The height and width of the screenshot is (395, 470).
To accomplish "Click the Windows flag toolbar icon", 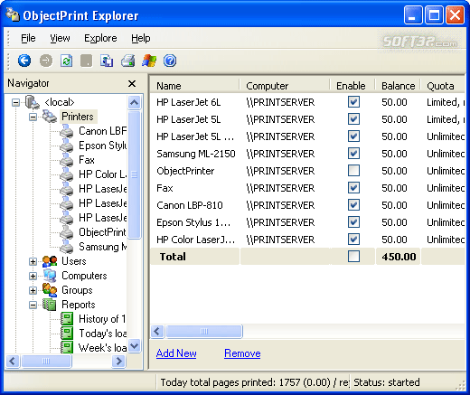I will point(149,61).
